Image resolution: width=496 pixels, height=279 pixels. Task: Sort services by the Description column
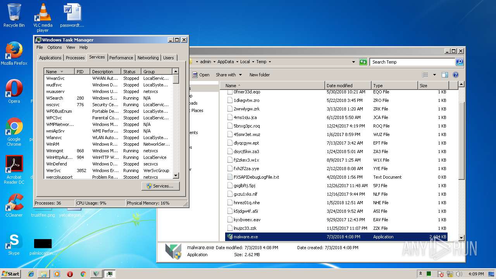(105, 72)
